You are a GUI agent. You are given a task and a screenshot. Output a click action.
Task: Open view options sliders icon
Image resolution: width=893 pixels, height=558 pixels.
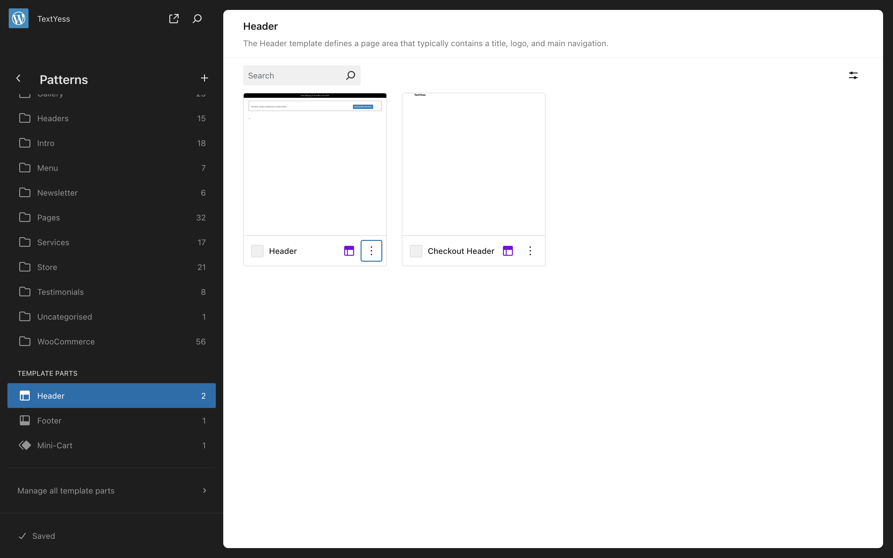853,75
